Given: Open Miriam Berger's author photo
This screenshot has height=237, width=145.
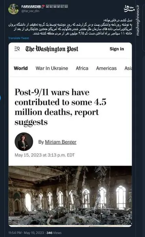Looking at the screenshot, I should point(24,142).
